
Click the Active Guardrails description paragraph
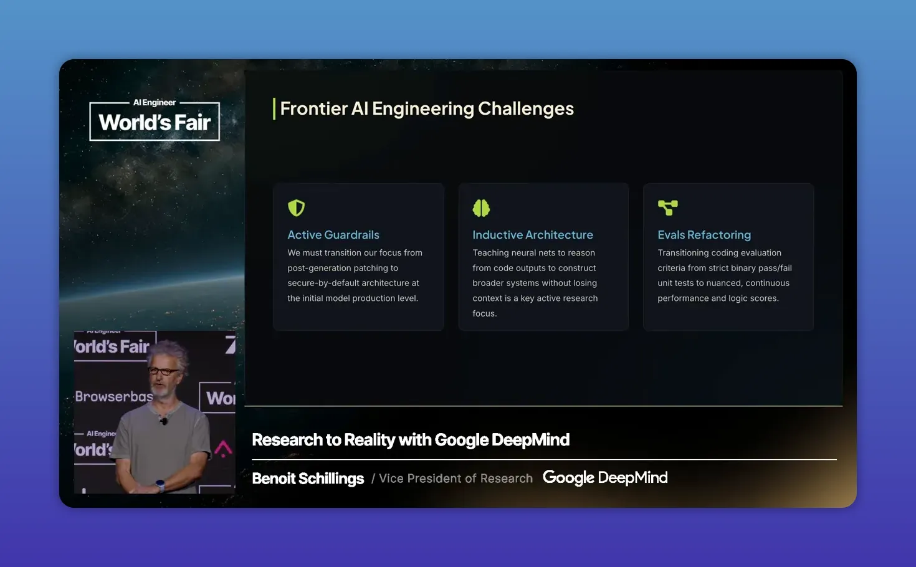pyautogui.click(x=355, y=275)
